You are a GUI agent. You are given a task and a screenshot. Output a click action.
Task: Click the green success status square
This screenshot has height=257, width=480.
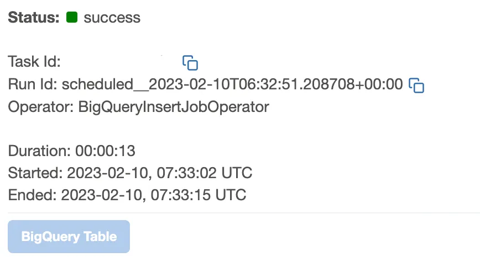coord(71,17)
